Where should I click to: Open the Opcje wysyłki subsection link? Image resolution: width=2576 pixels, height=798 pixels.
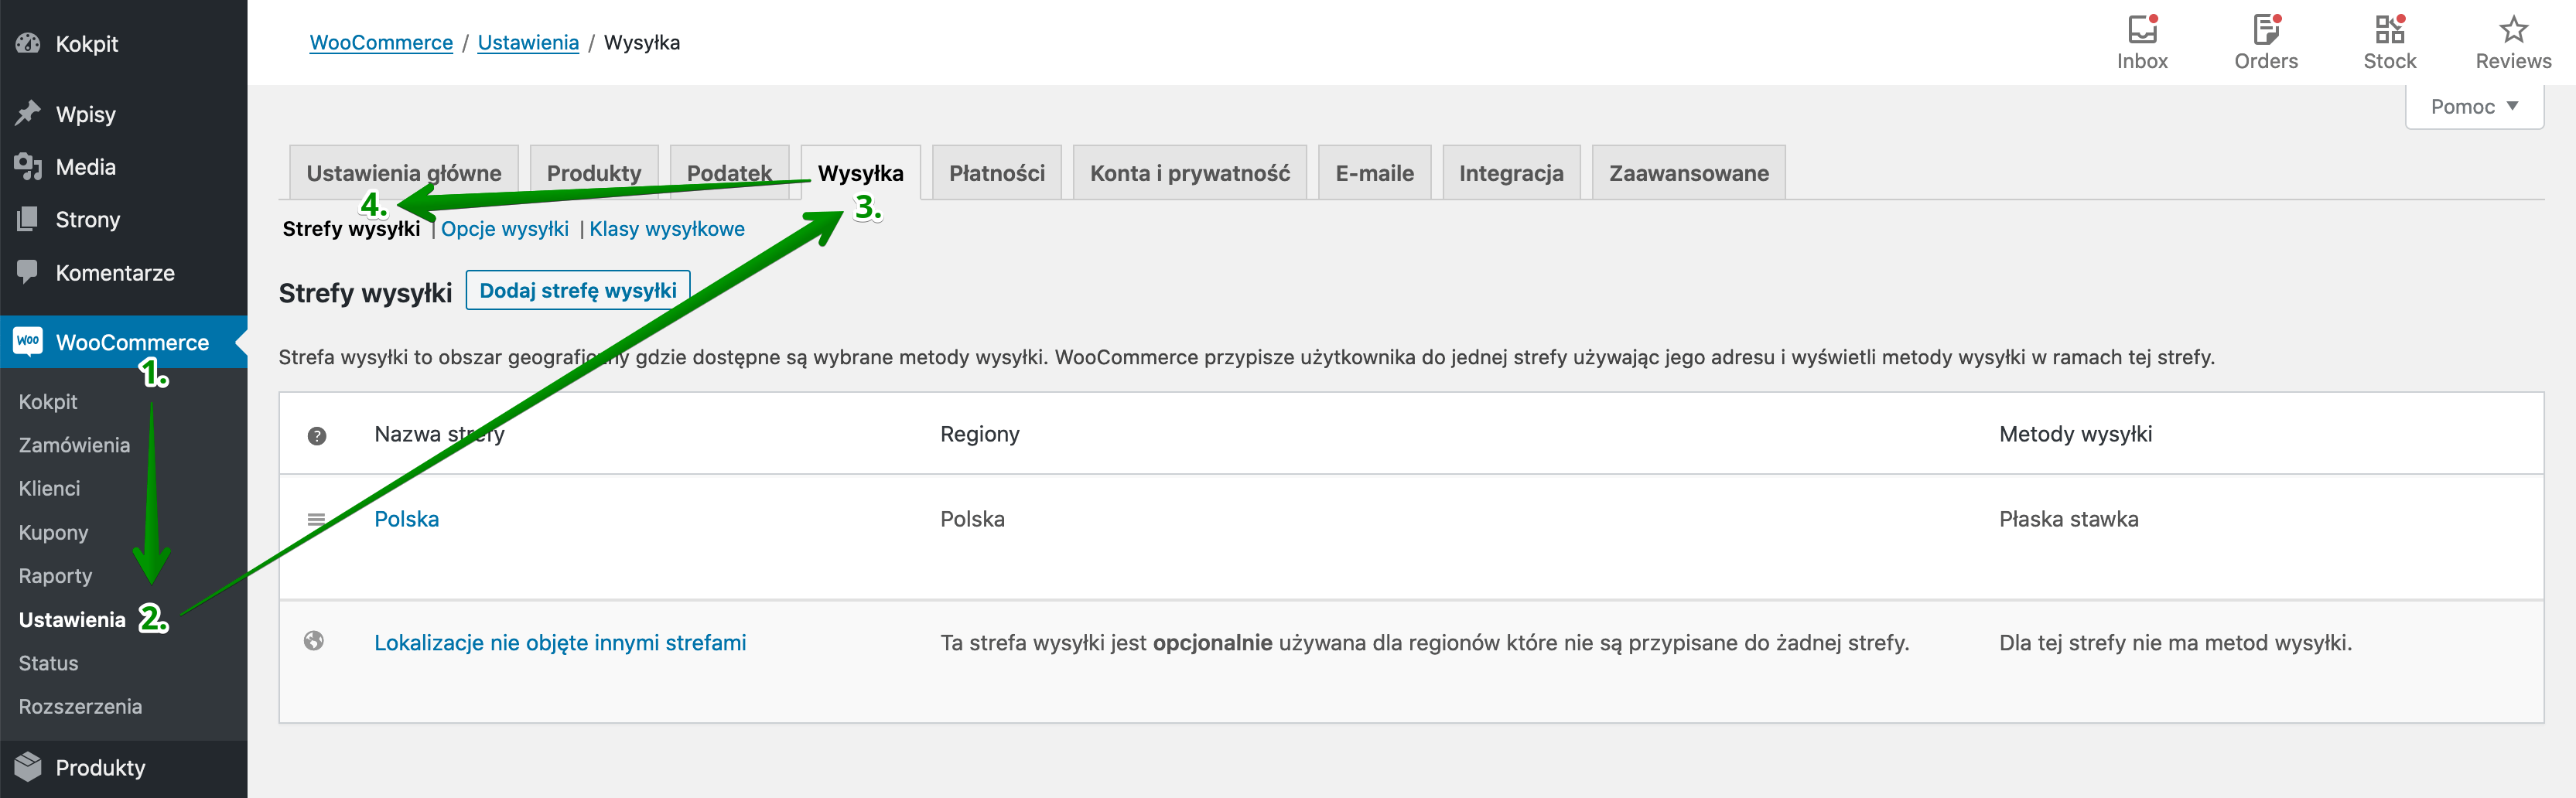pos(505,229)
